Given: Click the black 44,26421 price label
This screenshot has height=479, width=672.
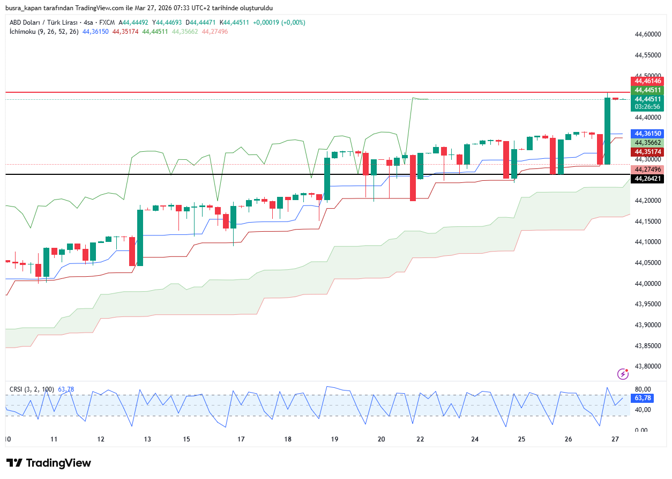Looking at the screenshot, I should [648, 179].
